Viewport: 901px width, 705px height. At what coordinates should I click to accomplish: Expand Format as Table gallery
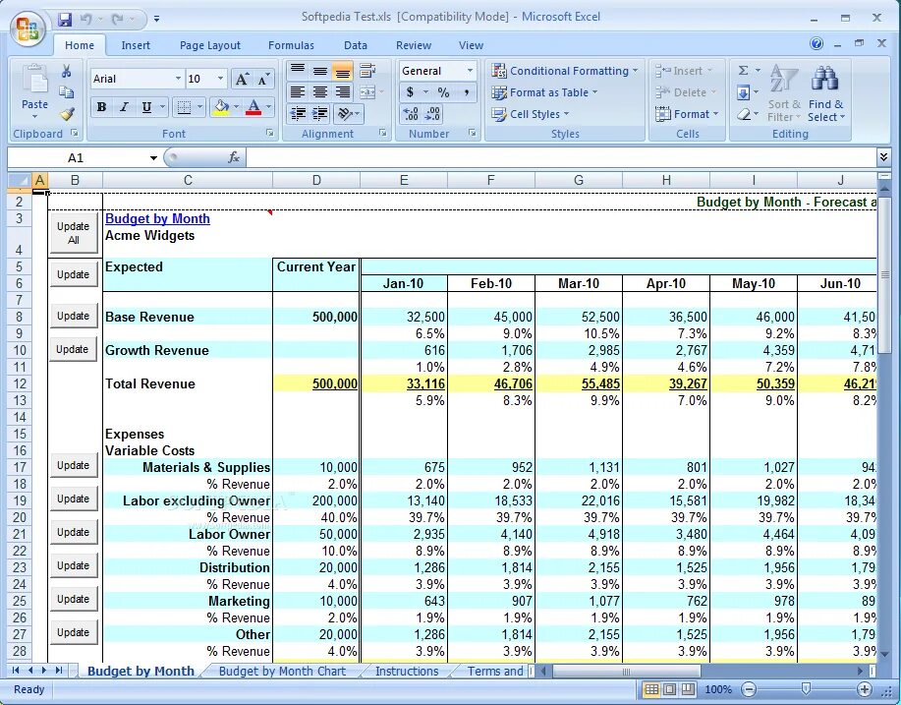click(544, 92)
